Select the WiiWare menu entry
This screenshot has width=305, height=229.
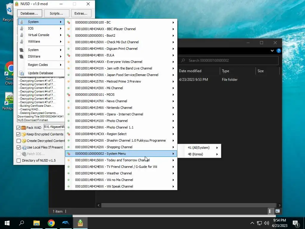pos(41,41)
